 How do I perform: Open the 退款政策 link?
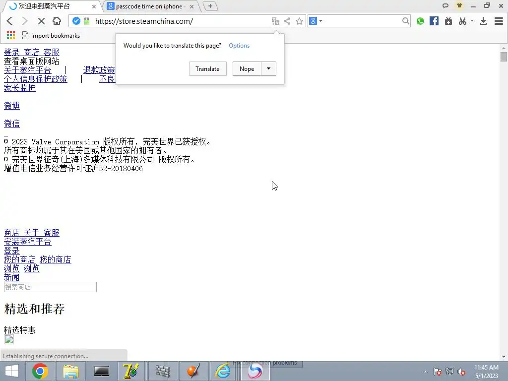pos(99,70)
